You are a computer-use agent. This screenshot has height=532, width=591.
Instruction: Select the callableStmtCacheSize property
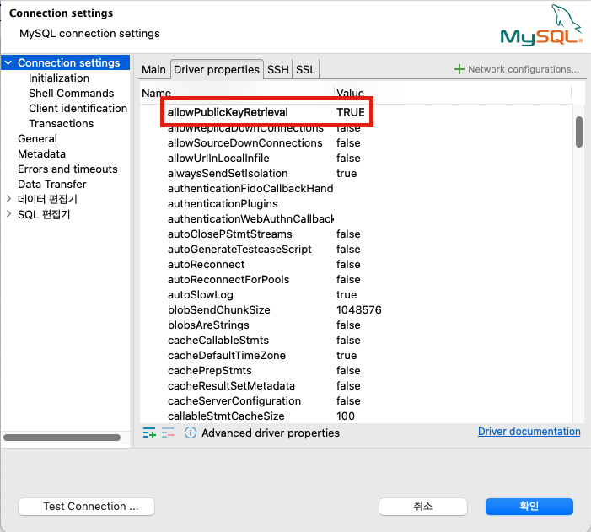pyautogui.click(x=226, y=416)
